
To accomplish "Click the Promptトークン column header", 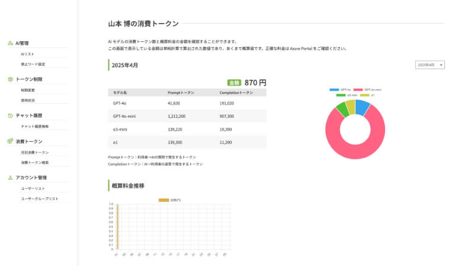I will click(x=181, y=93).
